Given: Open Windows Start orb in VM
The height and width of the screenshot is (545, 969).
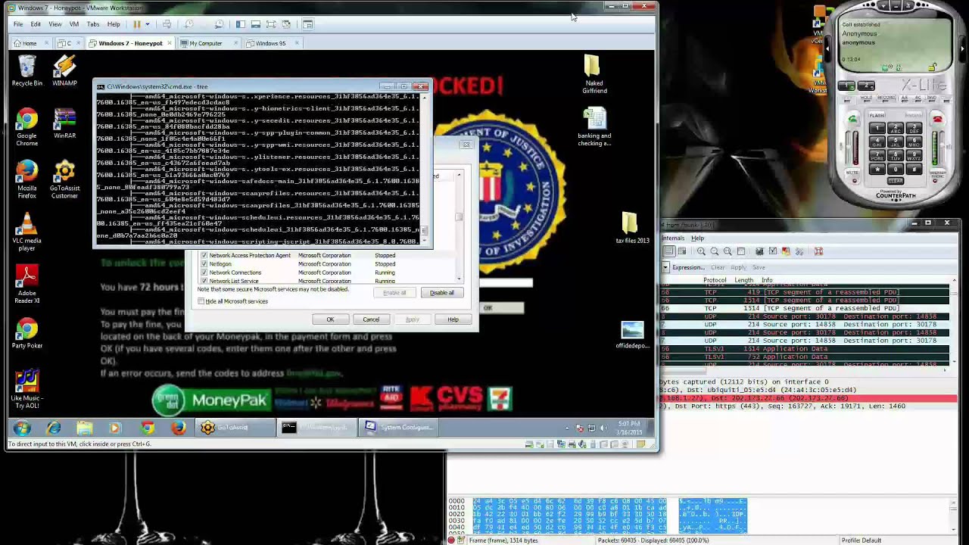Looking at the screenshot, I should (22, 428).
